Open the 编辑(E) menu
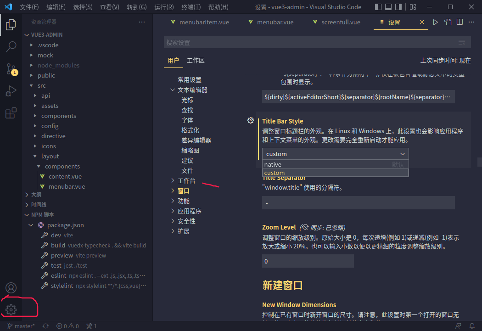The height and width of the screenshot is (331, 482). pos(56,7)
